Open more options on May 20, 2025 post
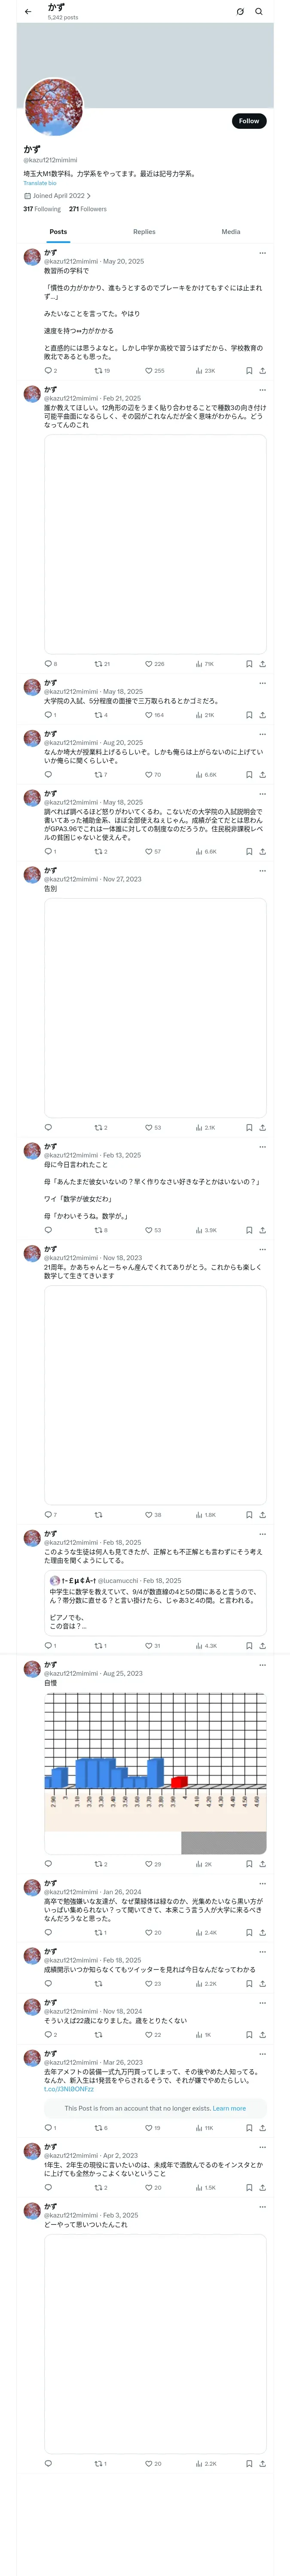The image size is (290, 2576). click(262, 253)
